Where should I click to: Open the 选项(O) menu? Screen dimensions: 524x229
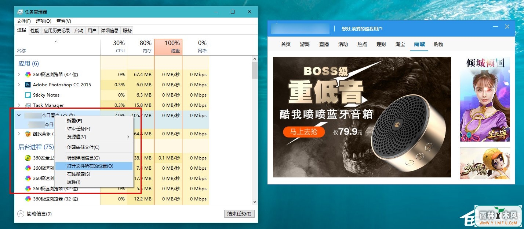[44, 21]
